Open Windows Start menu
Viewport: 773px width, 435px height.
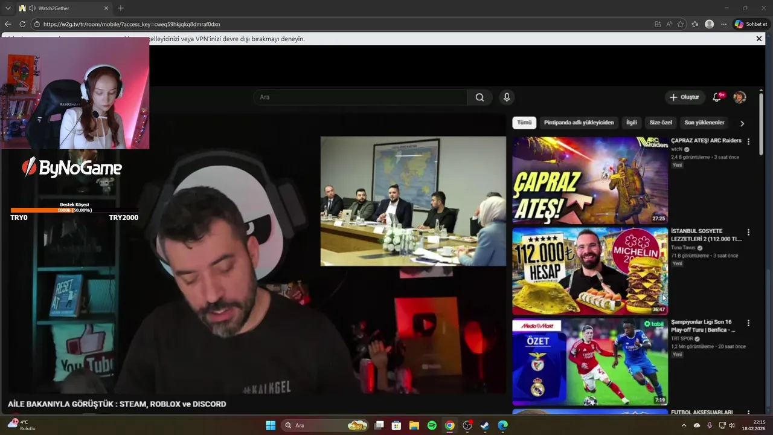271,425
